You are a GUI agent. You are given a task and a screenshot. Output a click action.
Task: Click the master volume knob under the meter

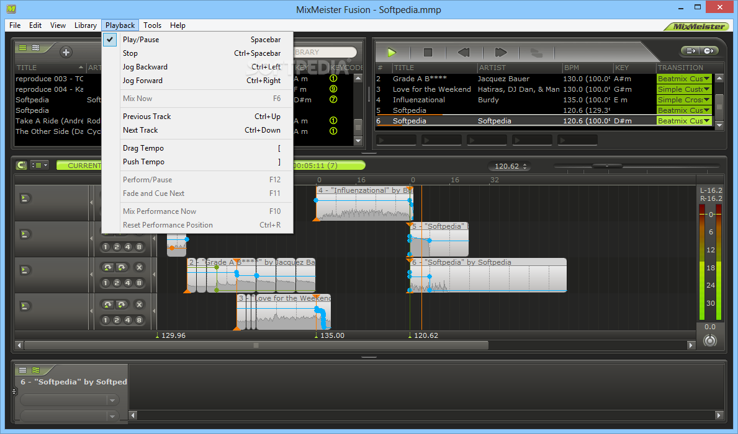pos(710,340)
